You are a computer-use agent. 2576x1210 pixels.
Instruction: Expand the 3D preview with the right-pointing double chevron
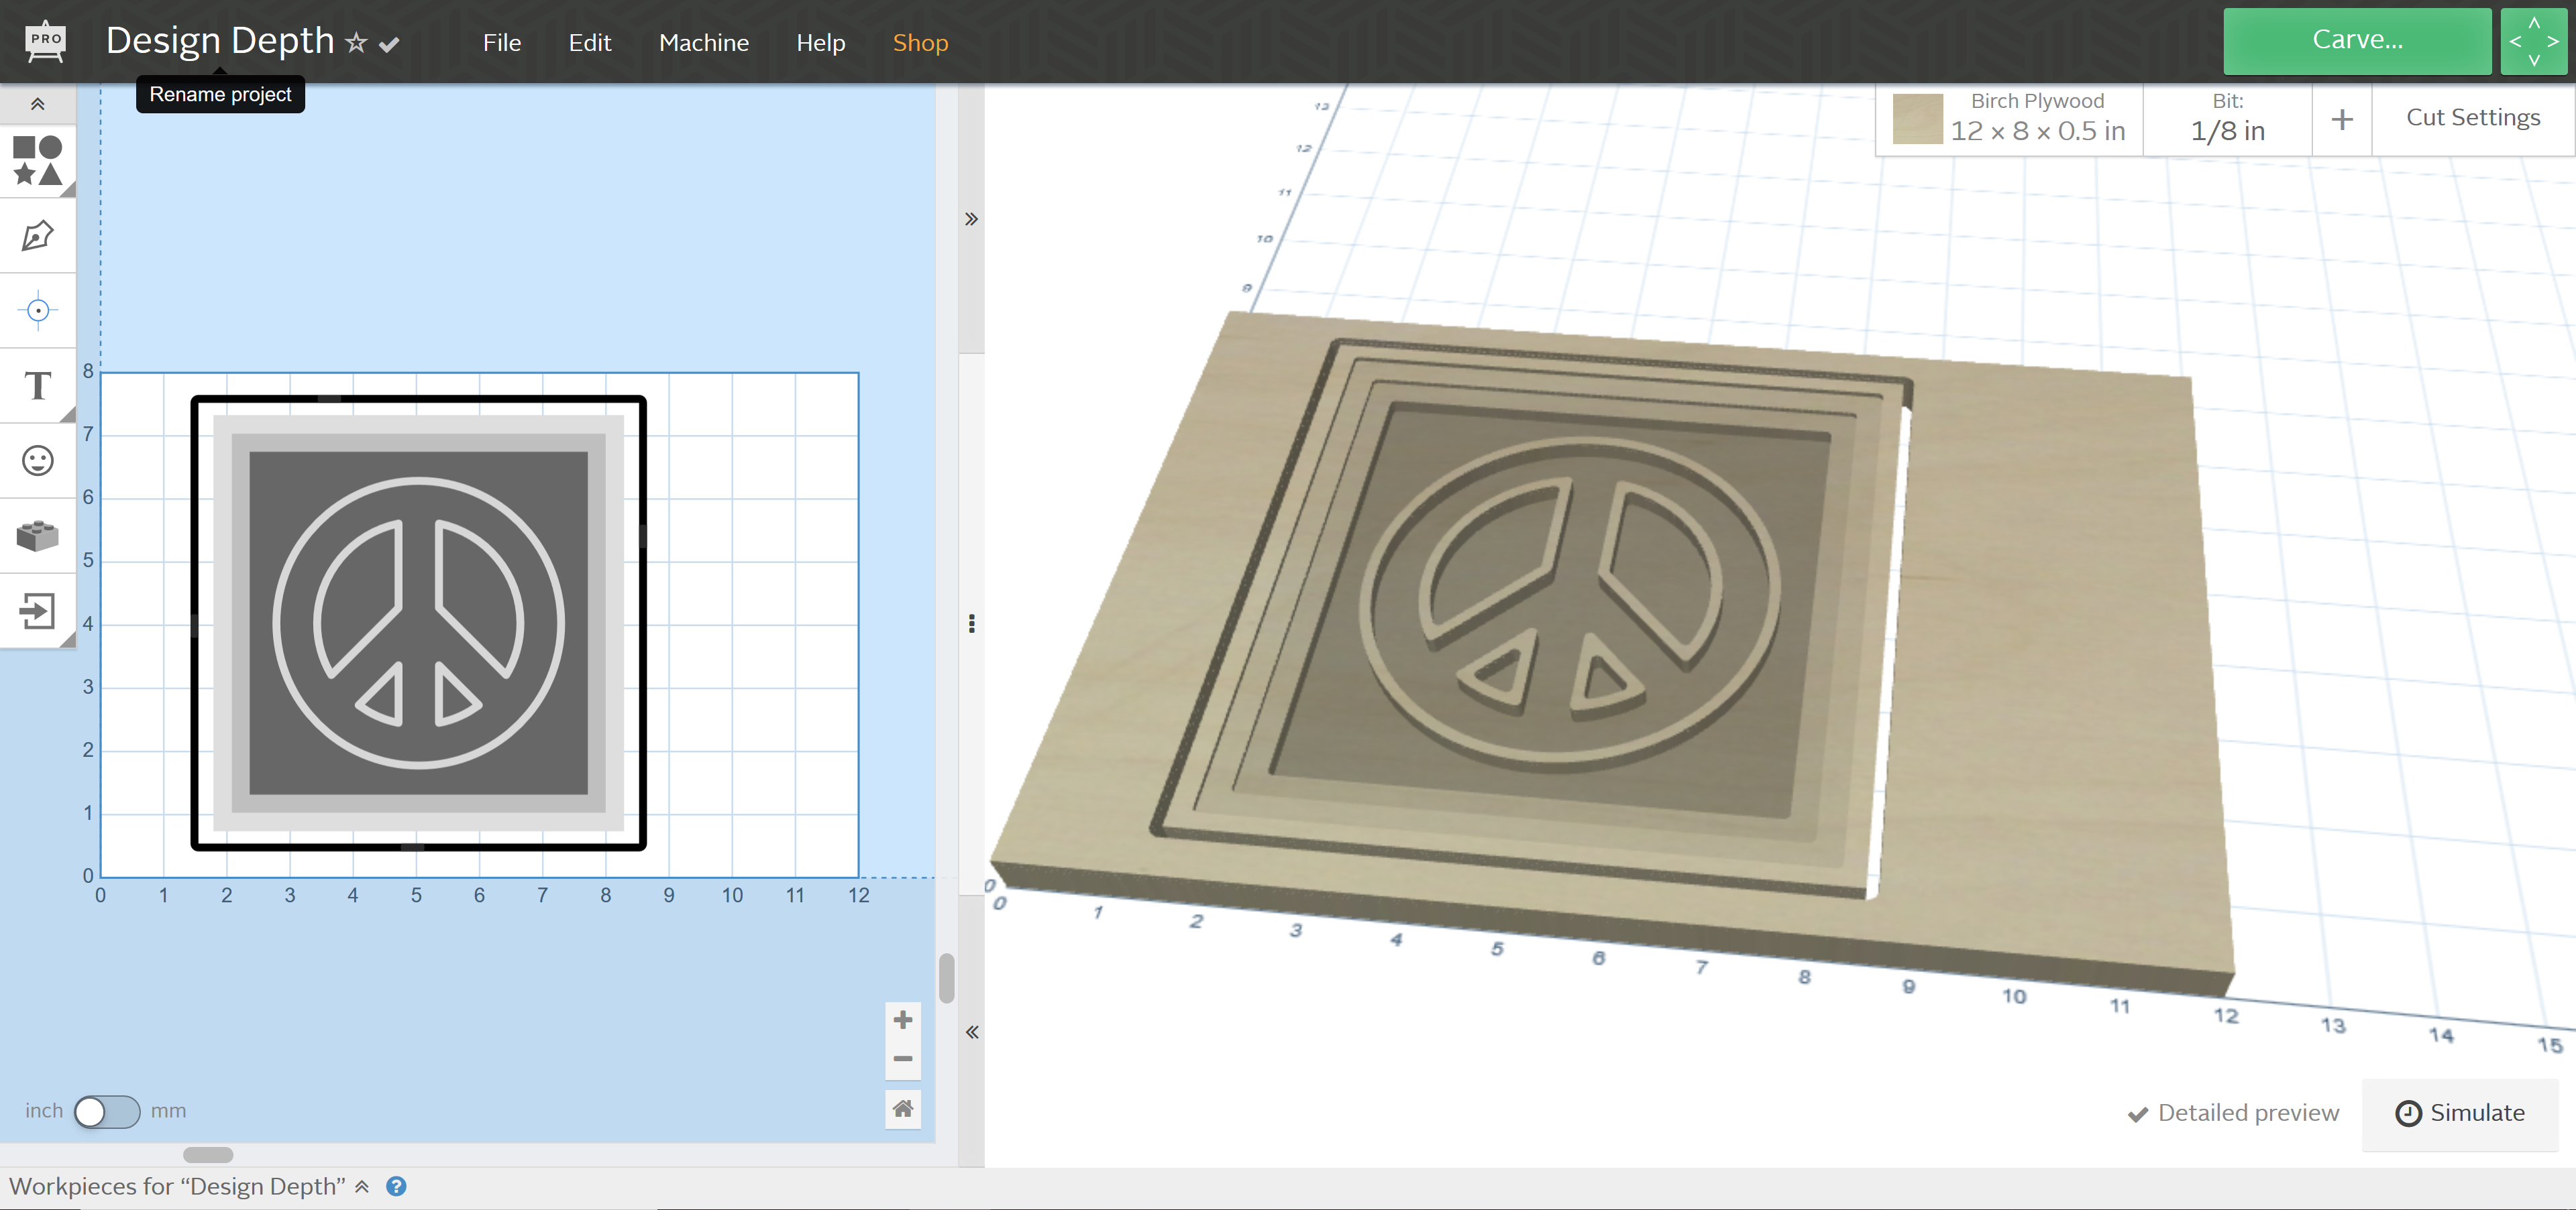tap(971, 219)
